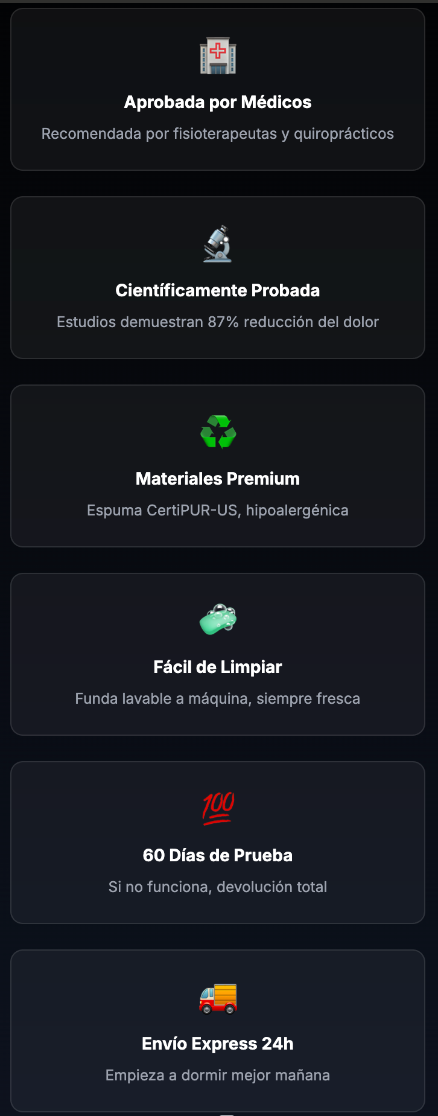Click the 87% reducción del dolor text
The image size is (438, 1116).
[218, 322]
